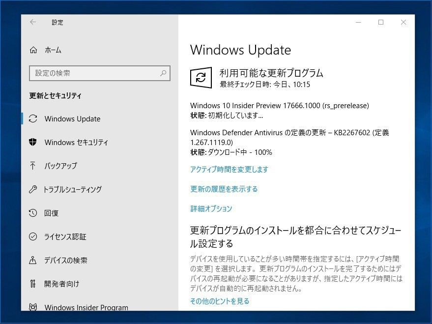Screen dimensions: 432x324
Task: Click the 状態: 初期化しています... status line
Action: 227,115
